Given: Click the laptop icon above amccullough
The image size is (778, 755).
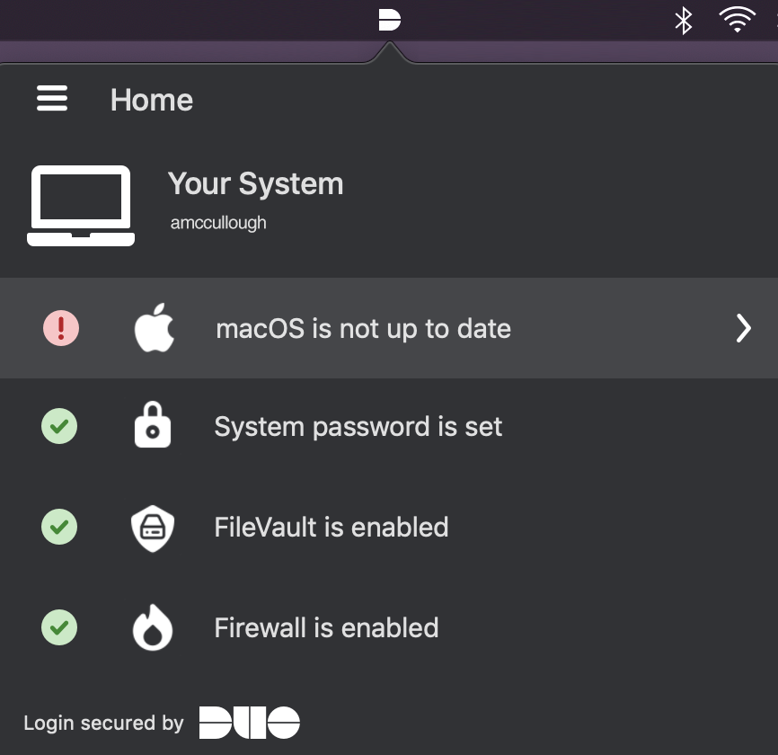Looking at the screenshot, I should (x=80, y=205).
